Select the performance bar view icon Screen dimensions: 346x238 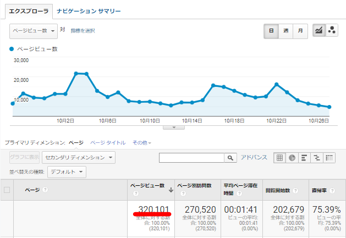click(305, 158)
